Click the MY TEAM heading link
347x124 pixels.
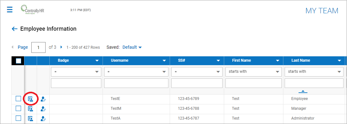(322, 11)
